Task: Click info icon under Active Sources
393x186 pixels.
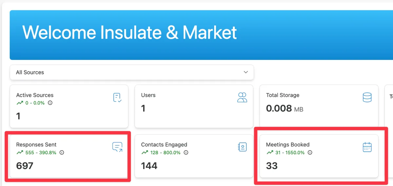Action: click(x=50, y=103)
